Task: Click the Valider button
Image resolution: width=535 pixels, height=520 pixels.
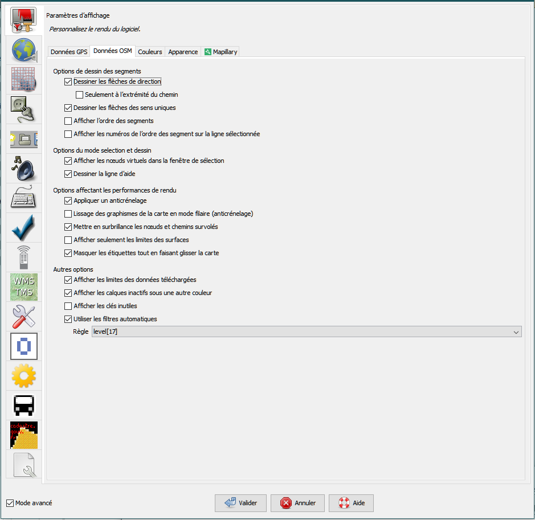Action: click(x=240, y=503)
